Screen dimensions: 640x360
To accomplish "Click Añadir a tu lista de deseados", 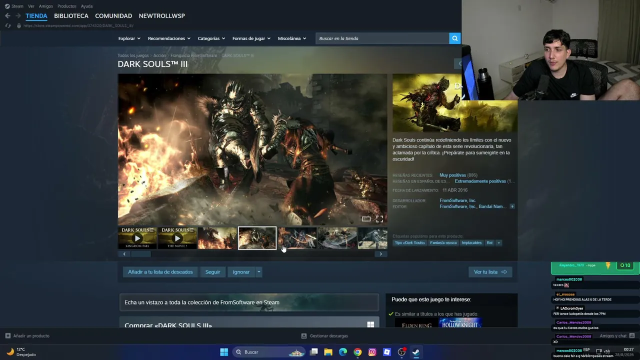I will pos(160,272).
